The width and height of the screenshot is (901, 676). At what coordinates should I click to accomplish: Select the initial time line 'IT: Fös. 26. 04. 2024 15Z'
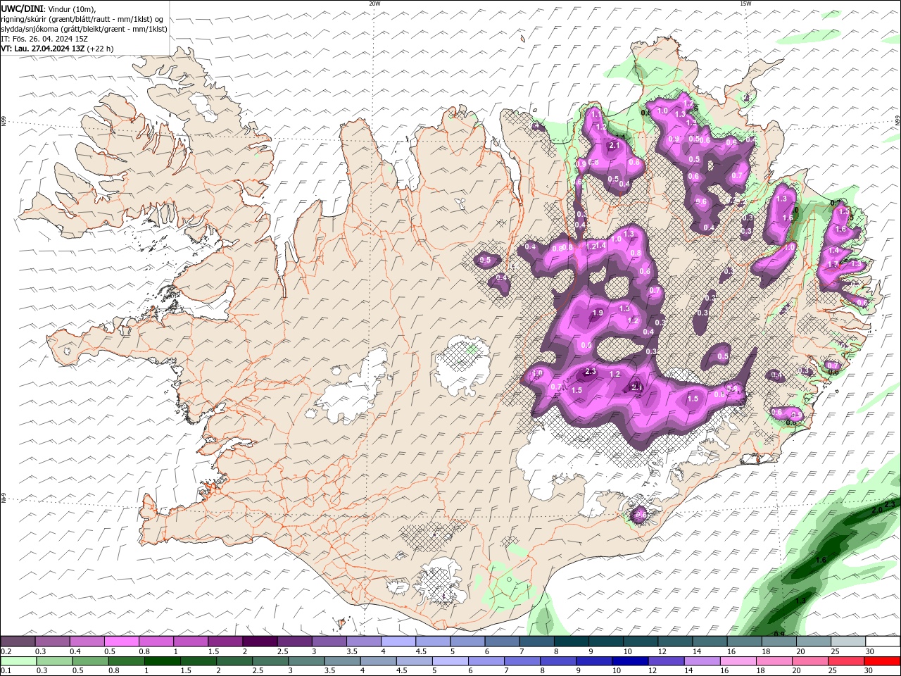(x=44, y=39)
